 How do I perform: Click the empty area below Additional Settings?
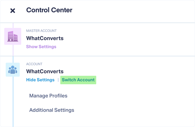pos(103,121)
